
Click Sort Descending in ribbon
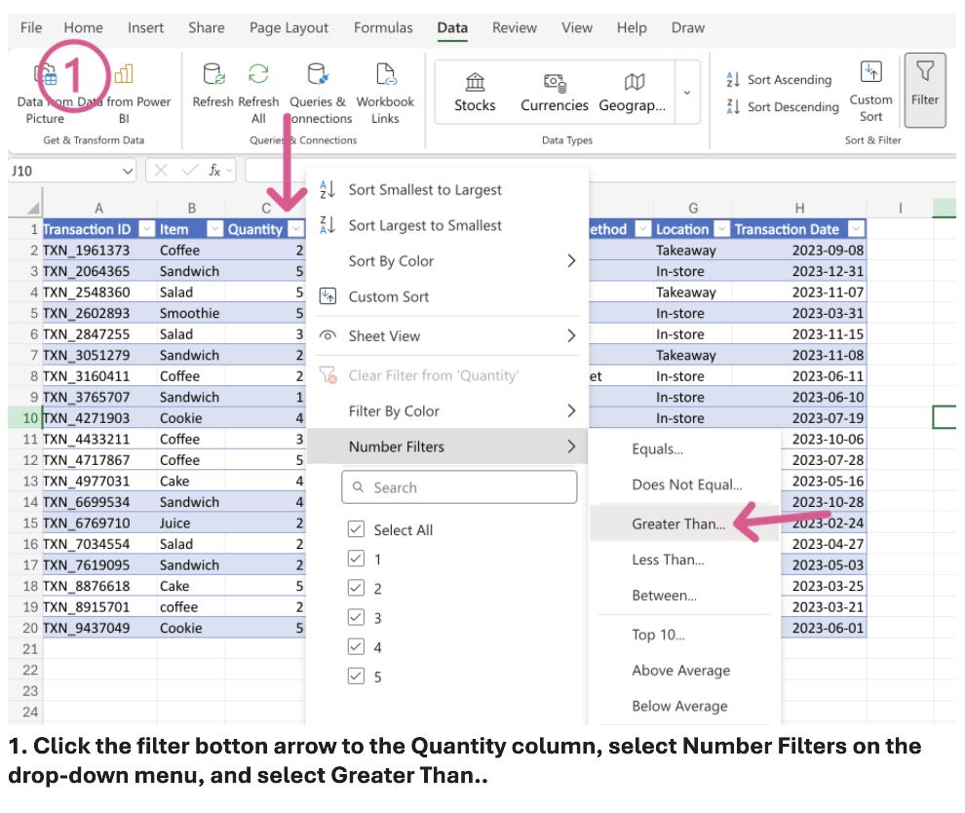782,106
